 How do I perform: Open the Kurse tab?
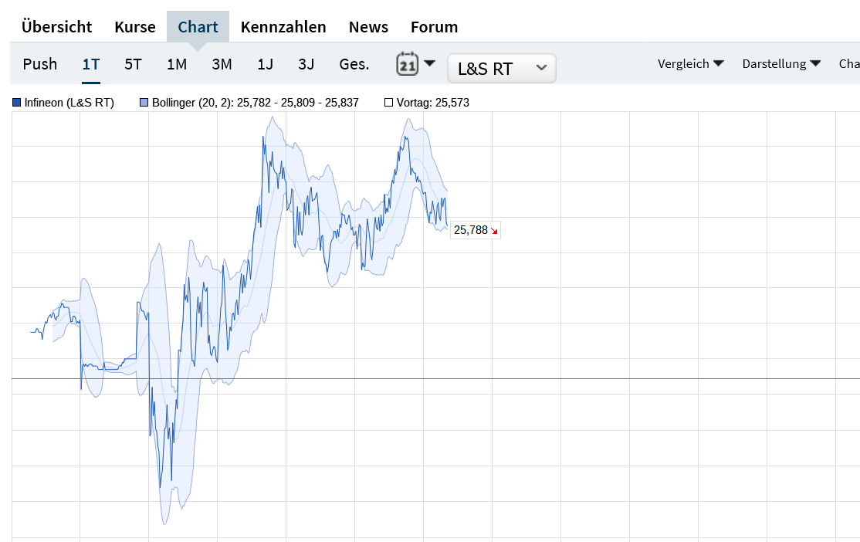[135, 27]
